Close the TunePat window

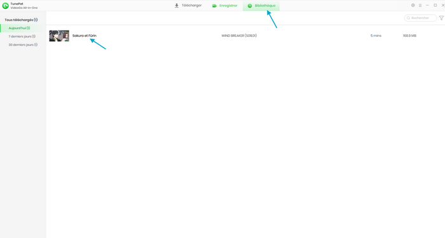click(442, 5)
